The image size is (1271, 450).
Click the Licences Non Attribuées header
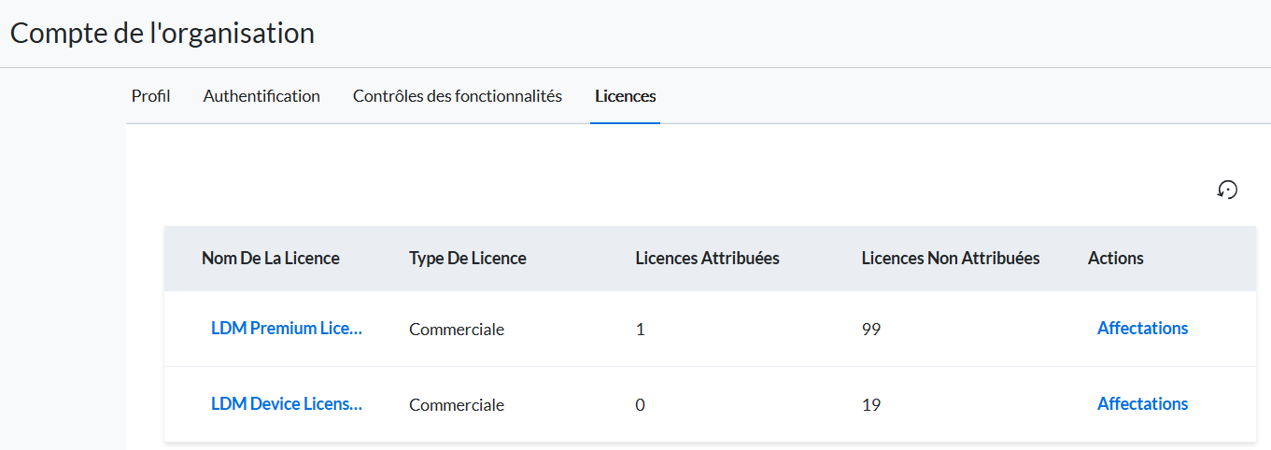tap(951, 259)
